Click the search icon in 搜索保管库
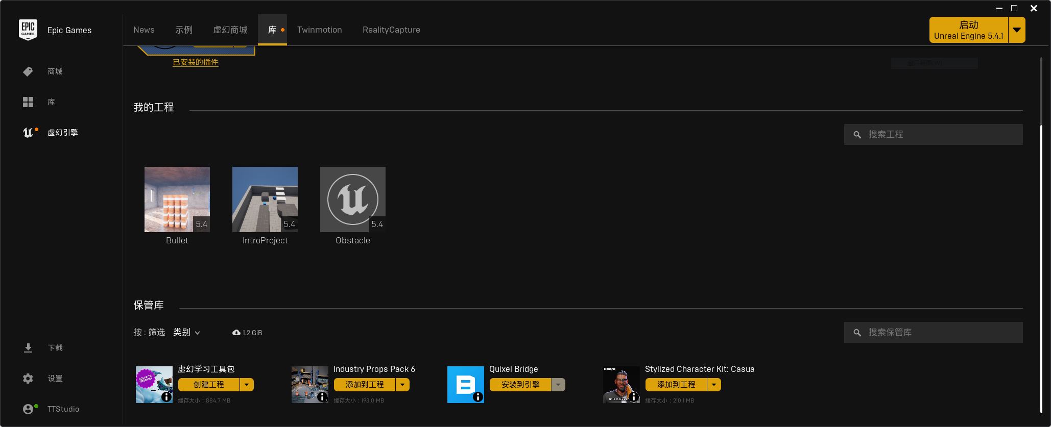 pos(857,333)
